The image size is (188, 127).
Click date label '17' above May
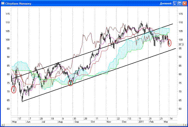[x=20, y=119]
